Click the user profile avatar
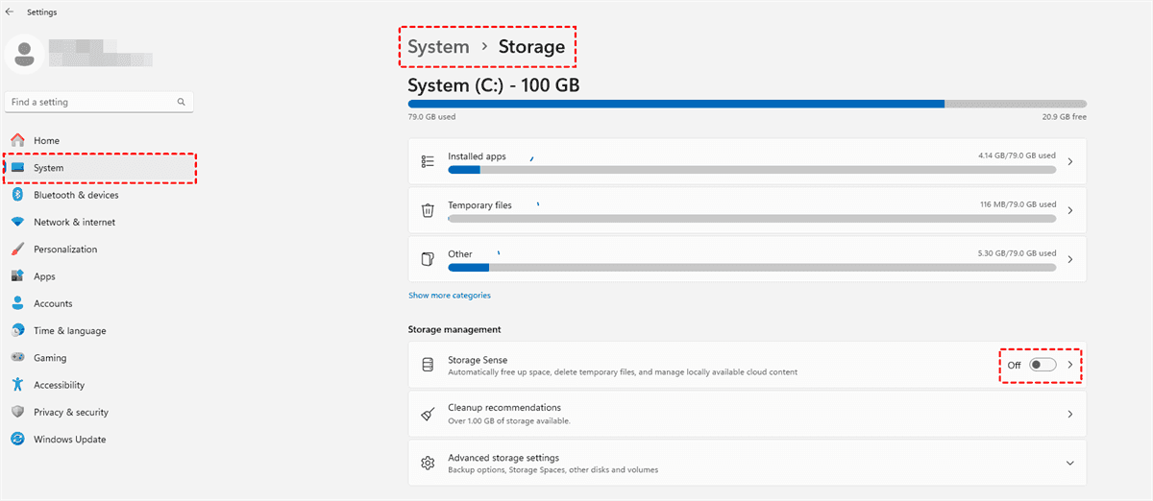 (24, 53)
